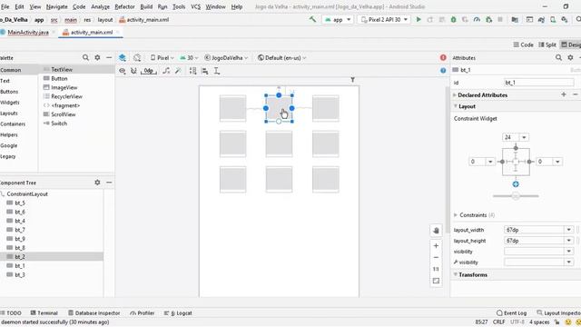
Task: Open the Default (en-us) locale dropdown
Action: pyautogui.click(x=282, y=57)
